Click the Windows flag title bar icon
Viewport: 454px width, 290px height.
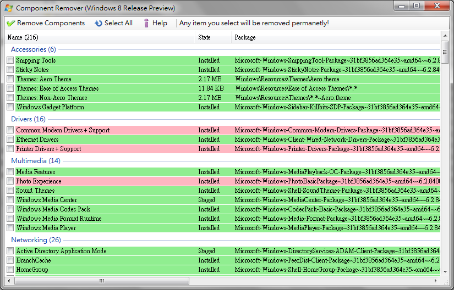(x=8, y=8)
